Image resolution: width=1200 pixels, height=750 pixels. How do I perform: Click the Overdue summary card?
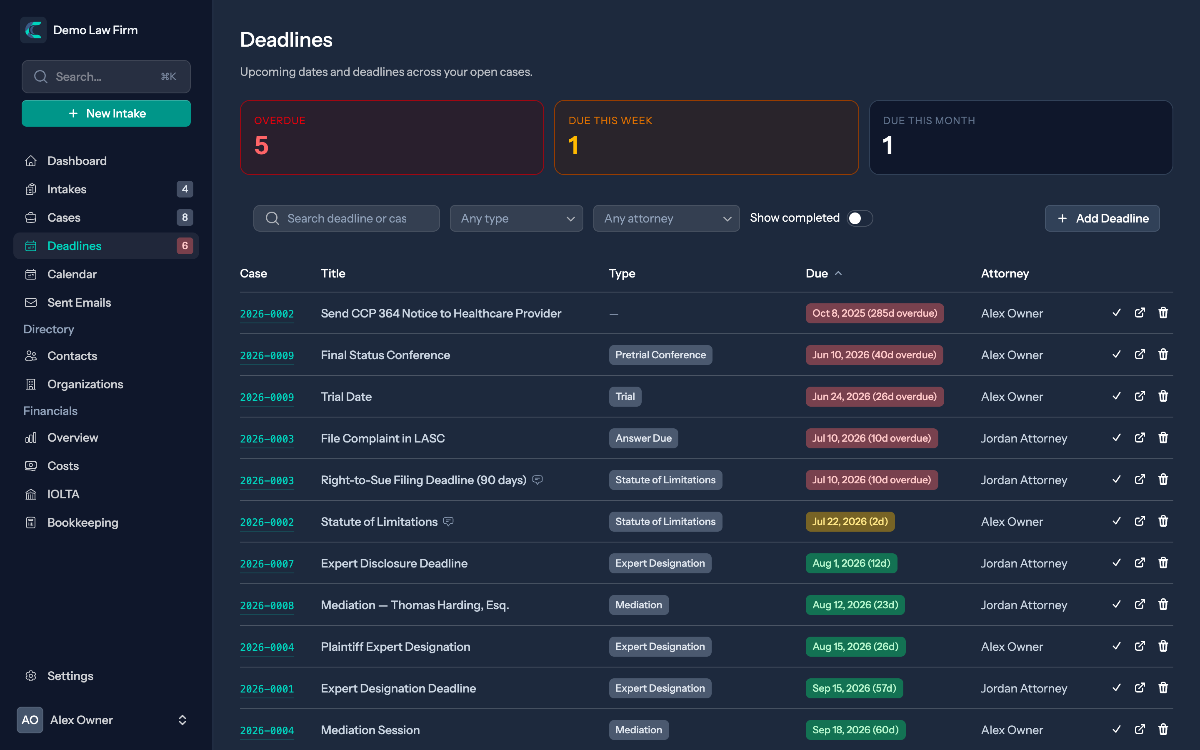pos(392,137)
